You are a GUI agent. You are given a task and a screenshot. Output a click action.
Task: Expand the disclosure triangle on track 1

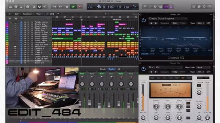pyautogui.click(x=11, y=22)
